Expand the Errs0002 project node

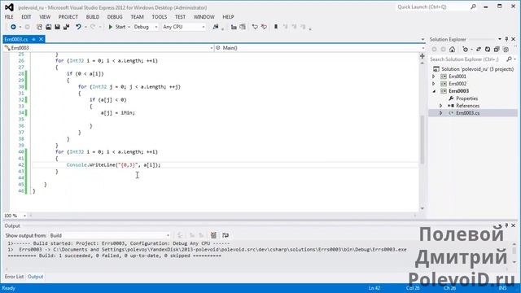(433, 84)
